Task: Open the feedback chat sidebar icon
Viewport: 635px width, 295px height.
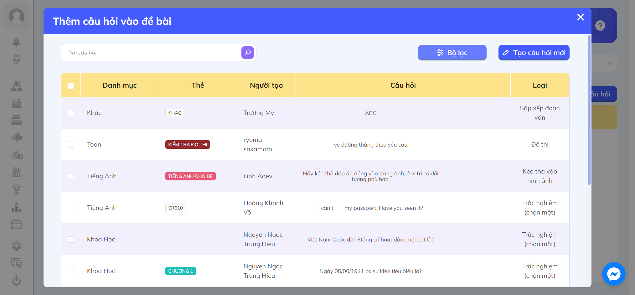Action: coord(17,263)
